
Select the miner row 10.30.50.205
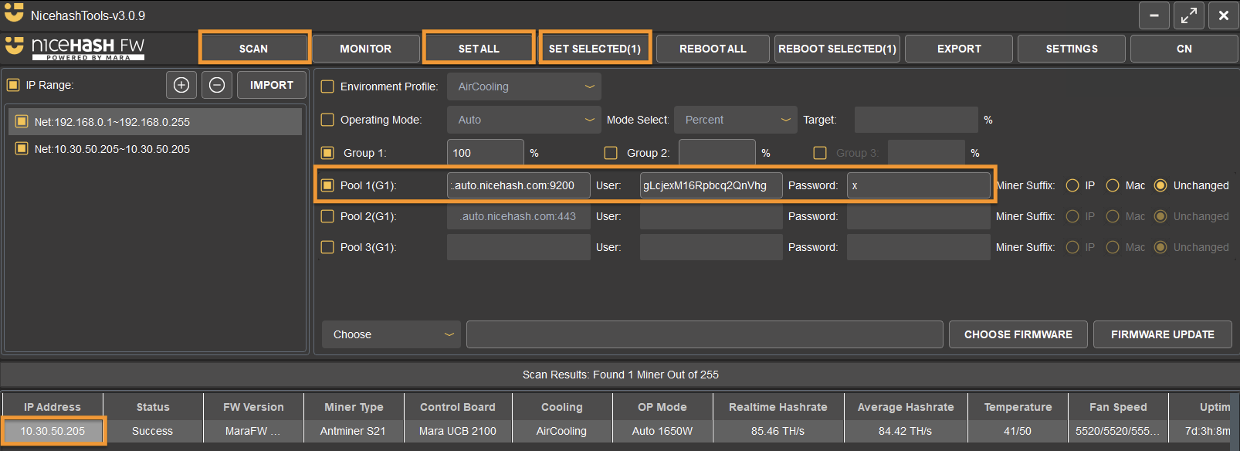tap(53, 431)
